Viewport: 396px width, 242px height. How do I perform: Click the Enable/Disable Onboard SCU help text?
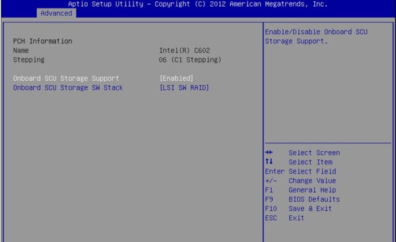[x=316, y=36]
